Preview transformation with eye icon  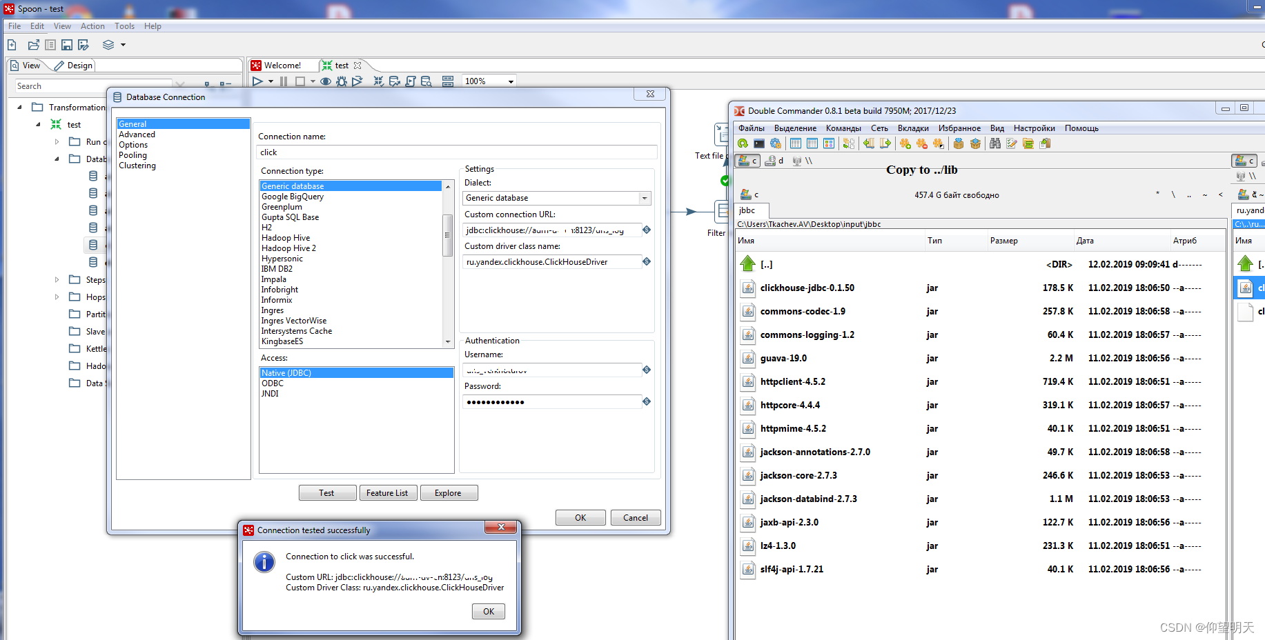326,81
